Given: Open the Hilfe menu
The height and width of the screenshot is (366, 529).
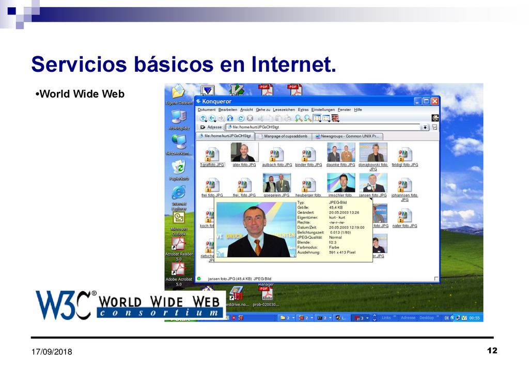Looking at the screenshot, I should [358, 109].
